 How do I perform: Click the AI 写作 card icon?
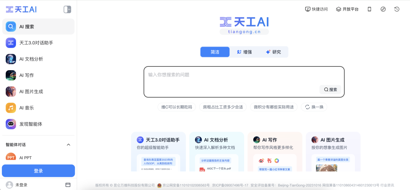pos(257,140)
